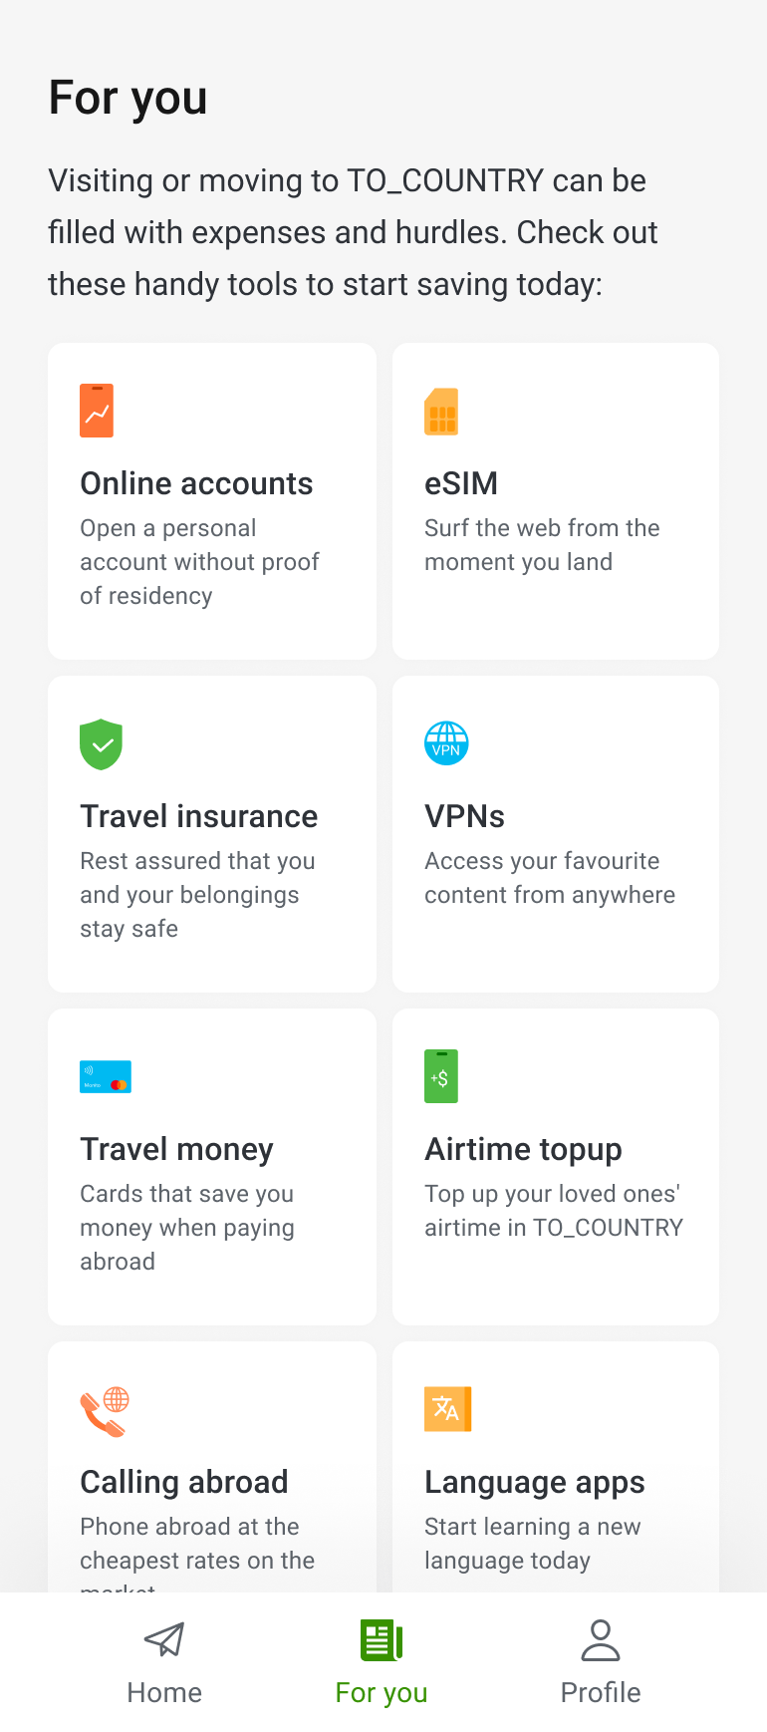Image resolution: width=767 pixels, height=1732 pixels.
Task: Tap the blue Travel money card icon
Action: 106,1076
